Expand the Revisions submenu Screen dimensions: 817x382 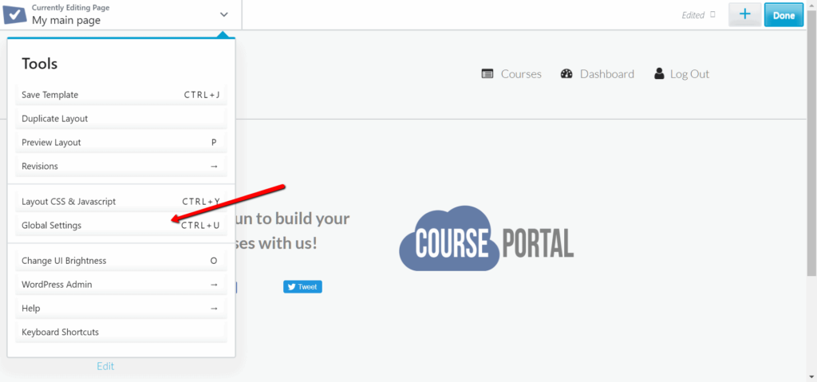pos(213,166)
